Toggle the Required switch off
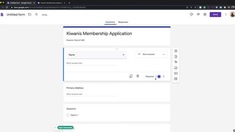 coord(158,77)
